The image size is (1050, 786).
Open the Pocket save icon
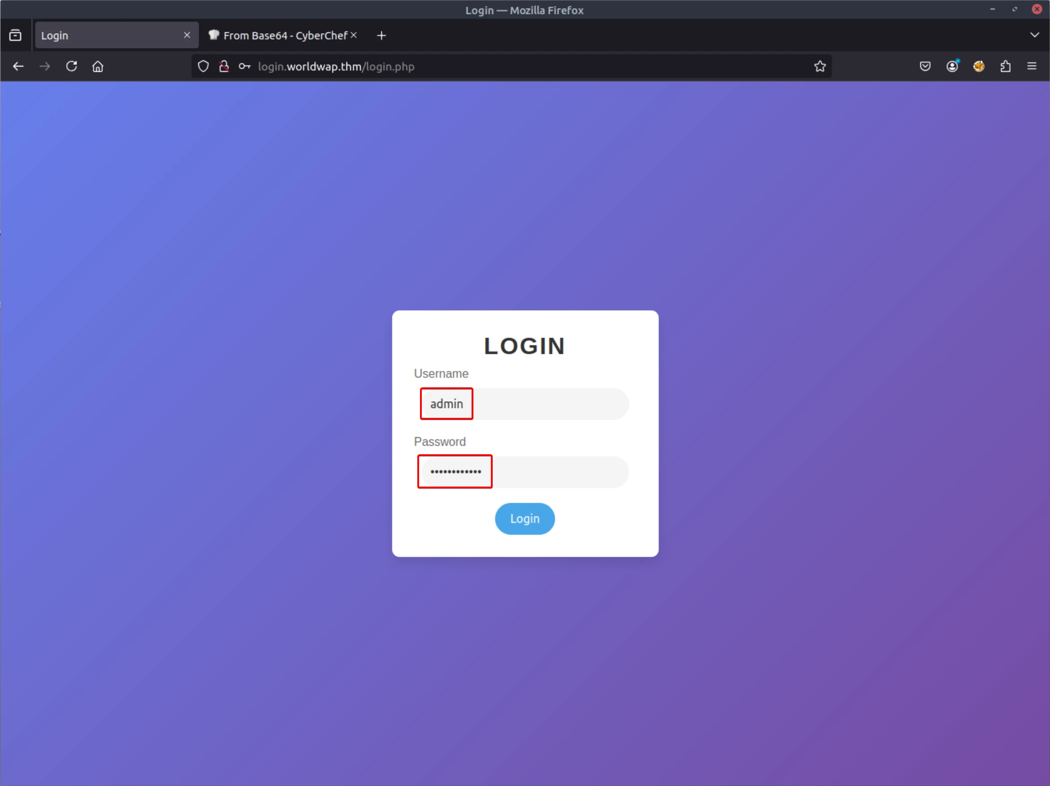[x=925, y=66]
